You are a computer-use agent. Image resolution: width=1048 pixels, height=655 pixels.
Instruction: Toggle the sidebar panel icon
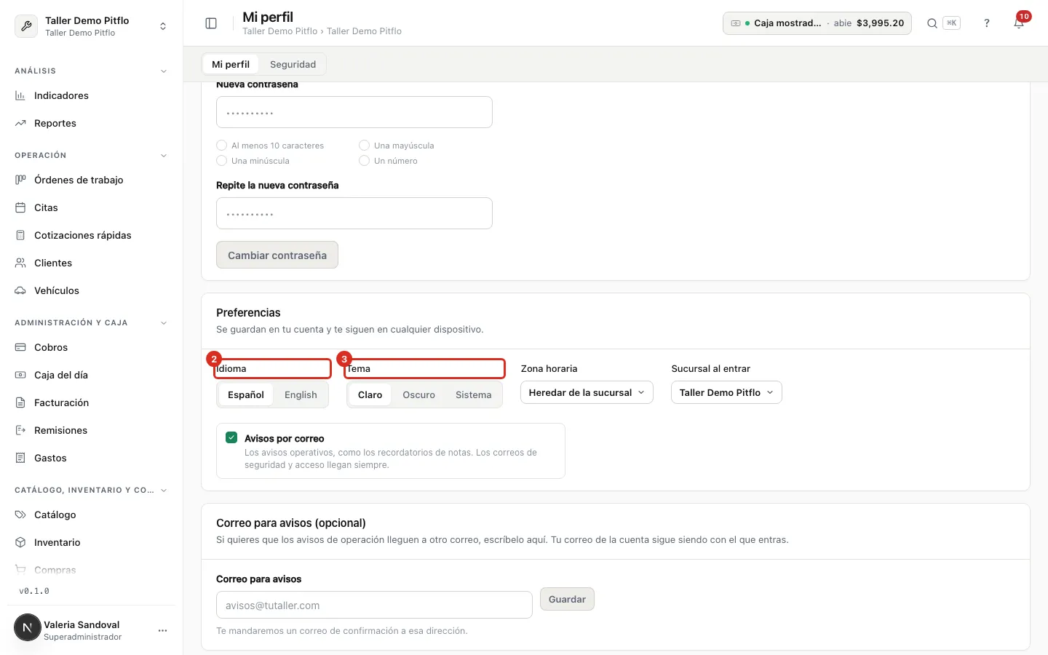(211, 23)
